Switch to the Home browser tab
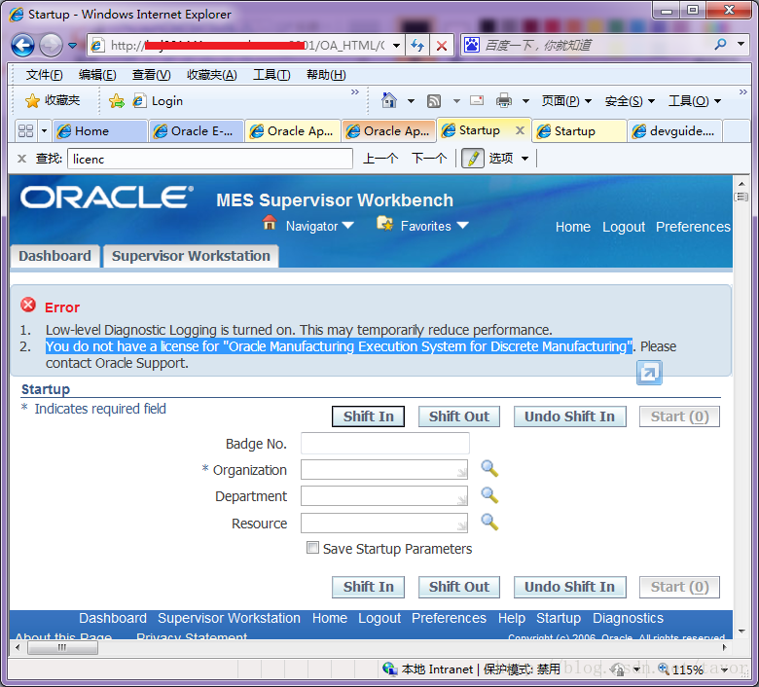This screenshot has height=687, width=759. coord(100,130)
